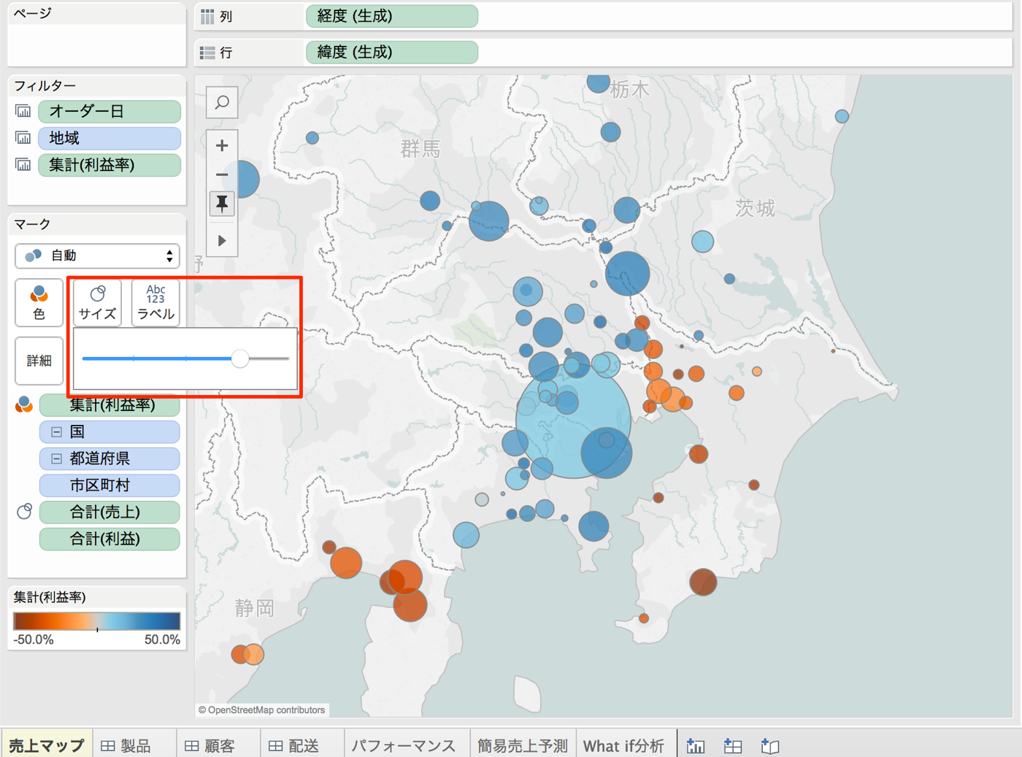Screen dimensions: 1022x757
Task: Open the Label (ラベル) marks button
Action: 155,302
